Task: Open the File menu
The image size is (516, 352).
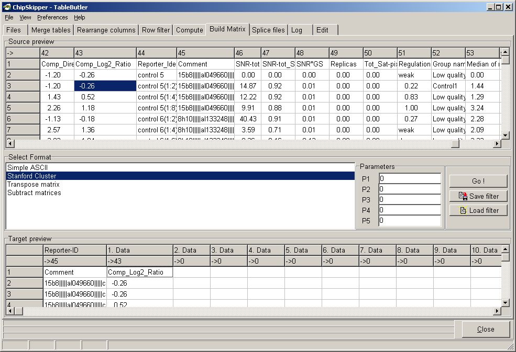Action: pos(9,17)
